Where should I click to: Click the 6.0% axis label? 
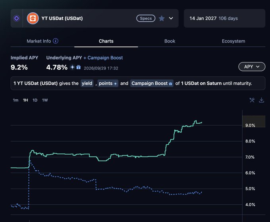click(x=250, y=173)
